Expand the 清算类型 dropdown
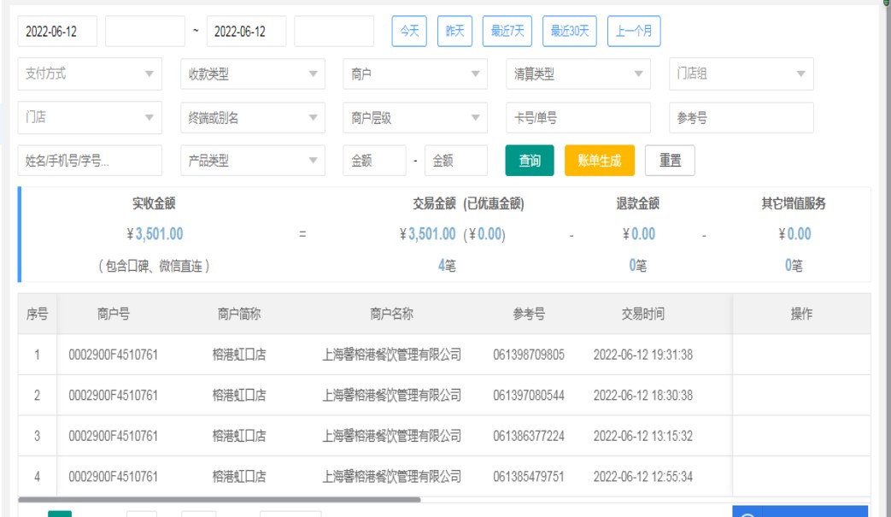Screen dimensions: 891x517 577,74
